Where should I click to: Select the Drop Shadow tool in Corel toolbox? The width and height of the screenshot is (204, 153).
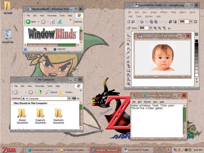click(128, 84)
